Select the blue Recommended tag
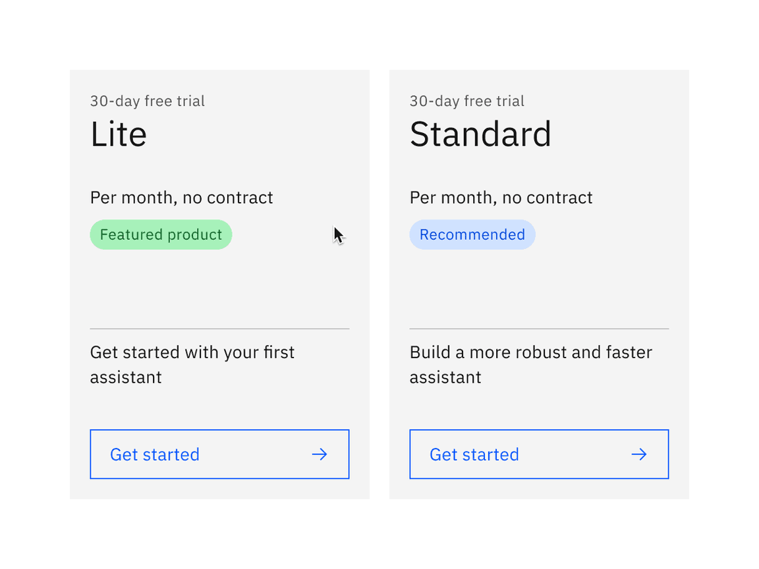The image size is (759, 569). point(472,234)
